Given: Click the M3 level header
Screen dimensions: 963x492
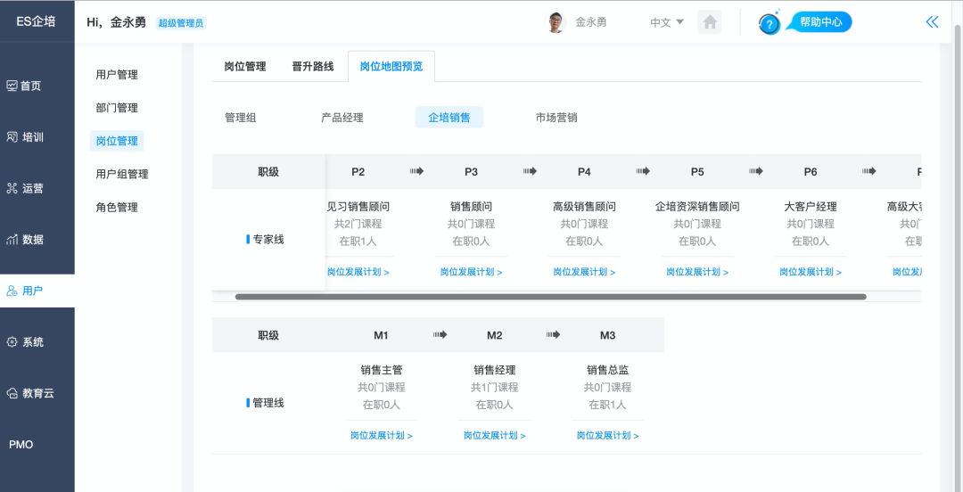Looking at the screenshot, I should [x=607, y=335].
